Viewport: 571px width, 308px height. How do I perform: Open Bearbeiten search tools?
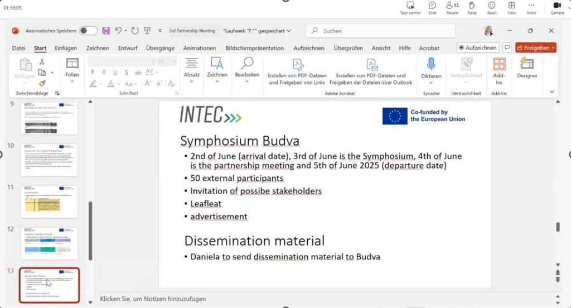coord(247,69)
